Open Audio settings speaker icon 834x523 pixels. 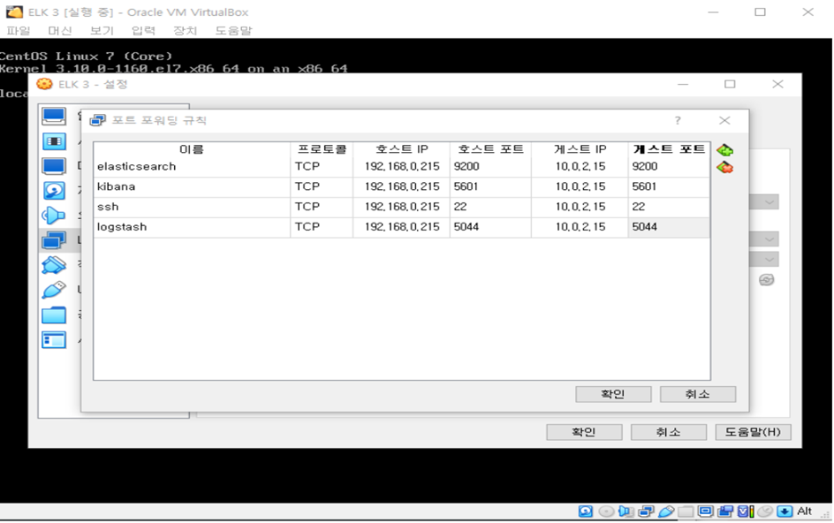[54, 216]
